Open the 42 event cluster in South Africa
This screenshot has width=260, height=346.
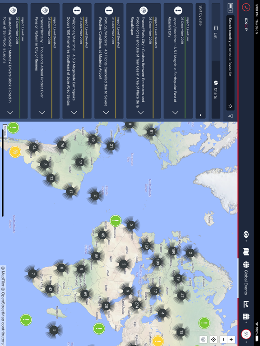point(50,289)
